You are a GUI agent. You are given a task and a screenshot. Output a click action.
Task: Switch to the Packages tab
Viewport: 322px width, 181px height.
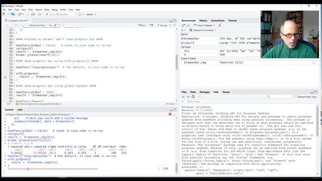[205, 92]
